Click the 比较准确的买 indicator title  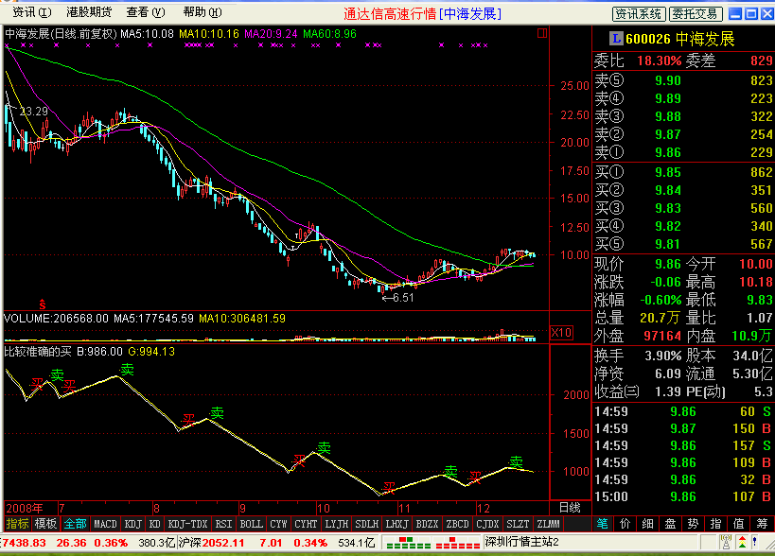tap(38, 352)
